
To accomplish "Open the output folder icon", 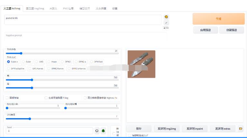I will pyautogui.click(x=241, y=129).
